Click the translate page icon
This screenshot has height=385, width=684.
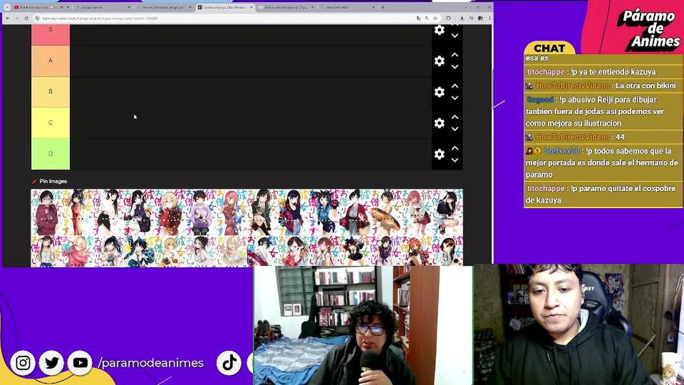click(x=418, y=18)
